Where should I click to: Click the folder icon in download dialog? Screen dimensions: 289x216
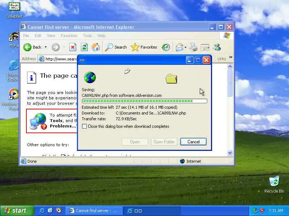pos(171,78)
